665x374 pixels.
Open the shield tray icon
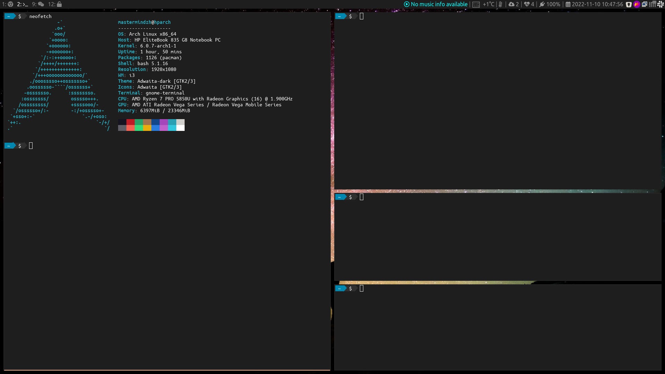[629, 5]
